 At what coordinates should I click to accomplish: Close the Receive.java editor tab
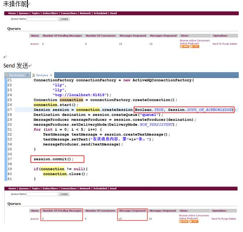coord(28,75)
